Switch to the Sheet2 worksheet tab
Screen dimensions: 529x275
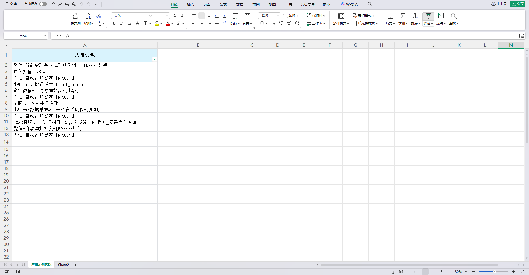[63, 265]
